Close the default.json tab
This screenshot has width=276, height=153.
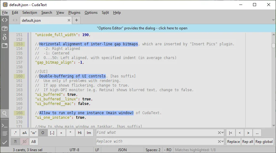[69, 20]
